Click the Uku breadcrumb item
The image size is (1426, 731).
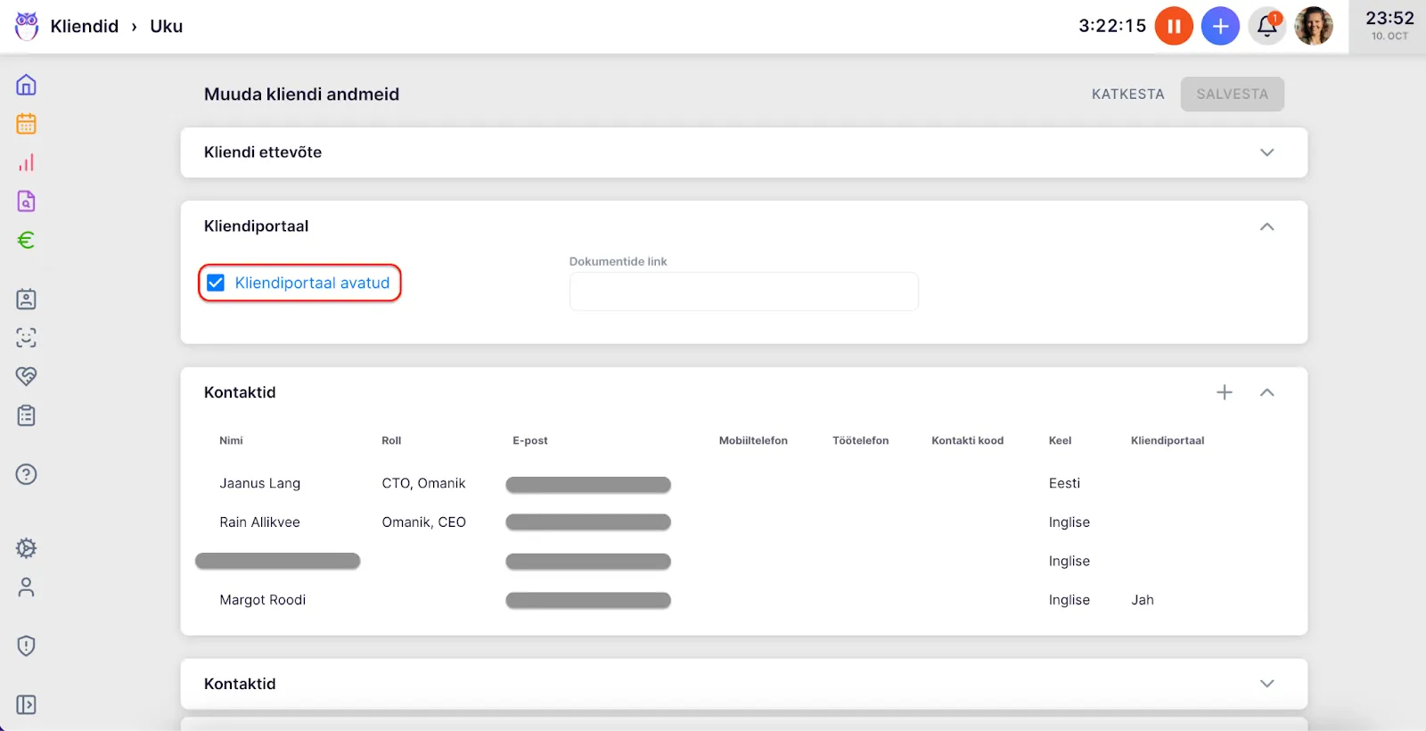point(166,27)
